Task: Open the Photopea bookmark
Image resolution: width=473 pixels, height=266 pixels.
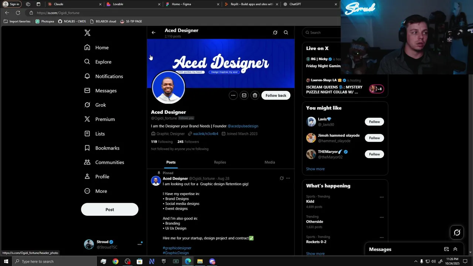Action: pos(45,21)
